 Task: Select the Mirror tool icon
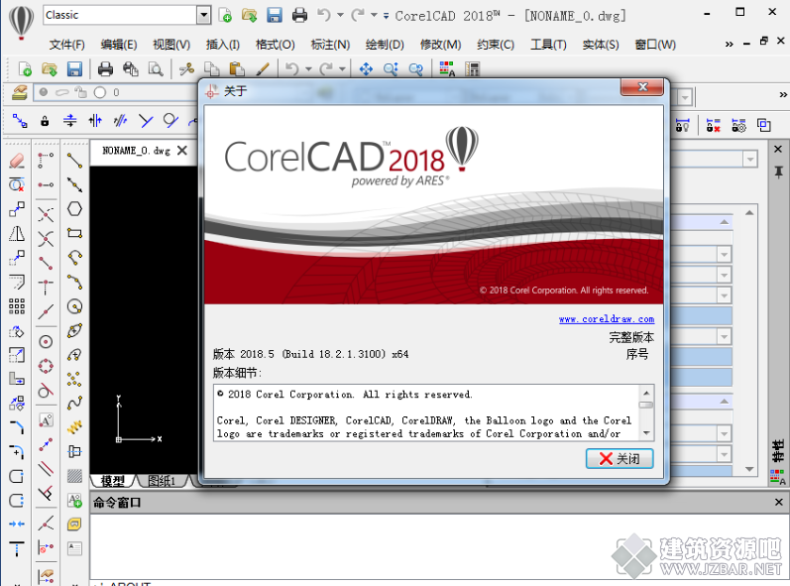[x=17, y=233]
